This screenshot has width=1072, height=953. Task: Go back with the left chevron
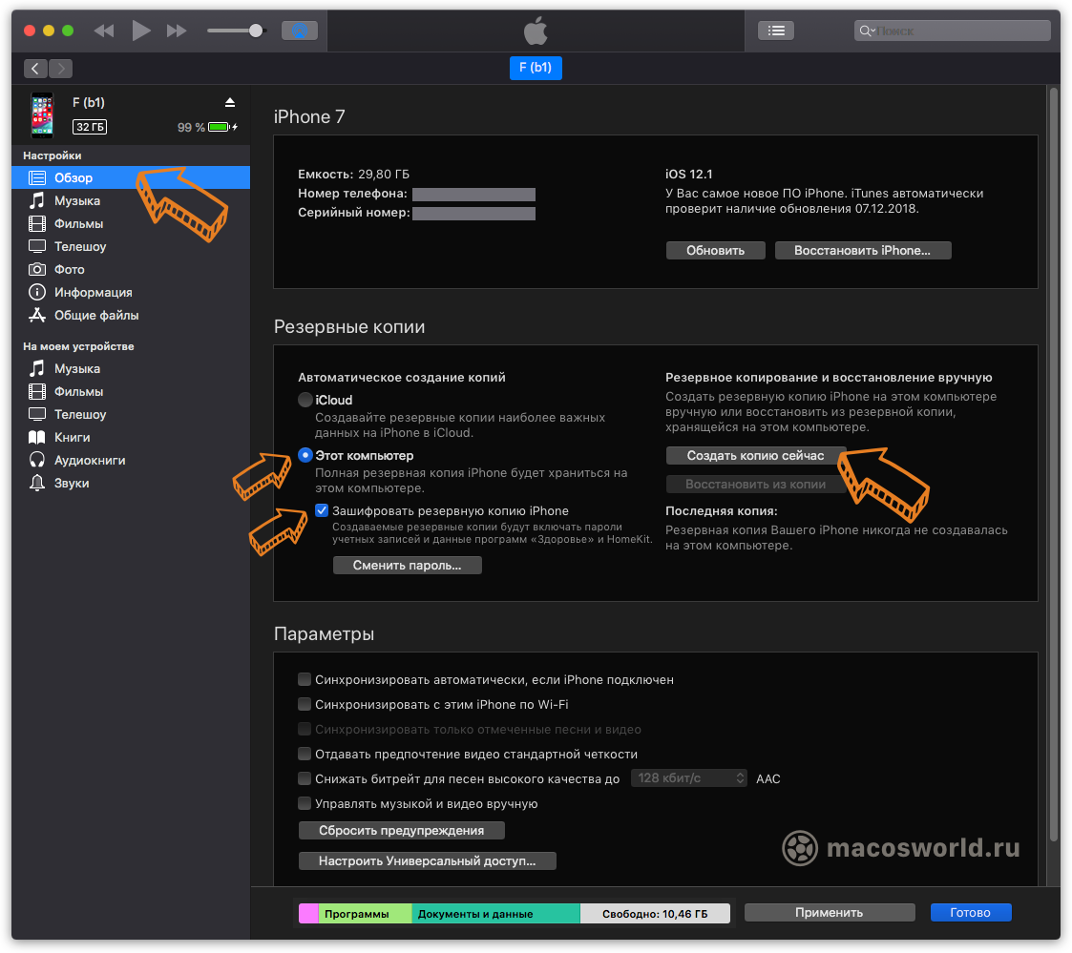[35, 69]
